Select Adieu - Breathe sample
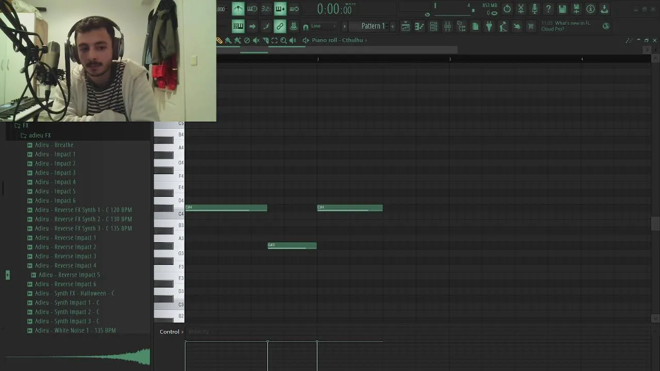This screenshot has height=371, width=660. (x=54, y=145)
